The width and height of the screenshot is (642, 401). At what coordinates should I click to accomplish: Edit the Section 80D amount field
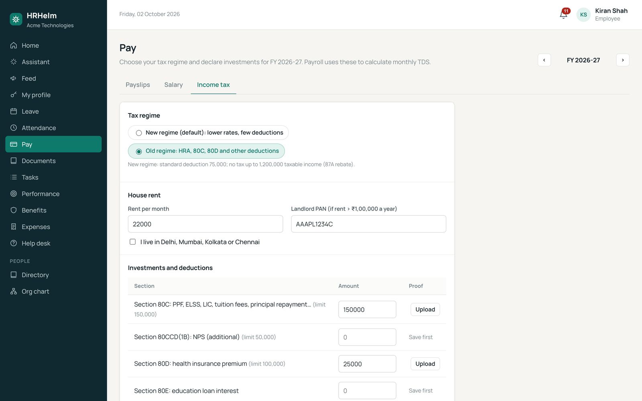click(367, 364)
